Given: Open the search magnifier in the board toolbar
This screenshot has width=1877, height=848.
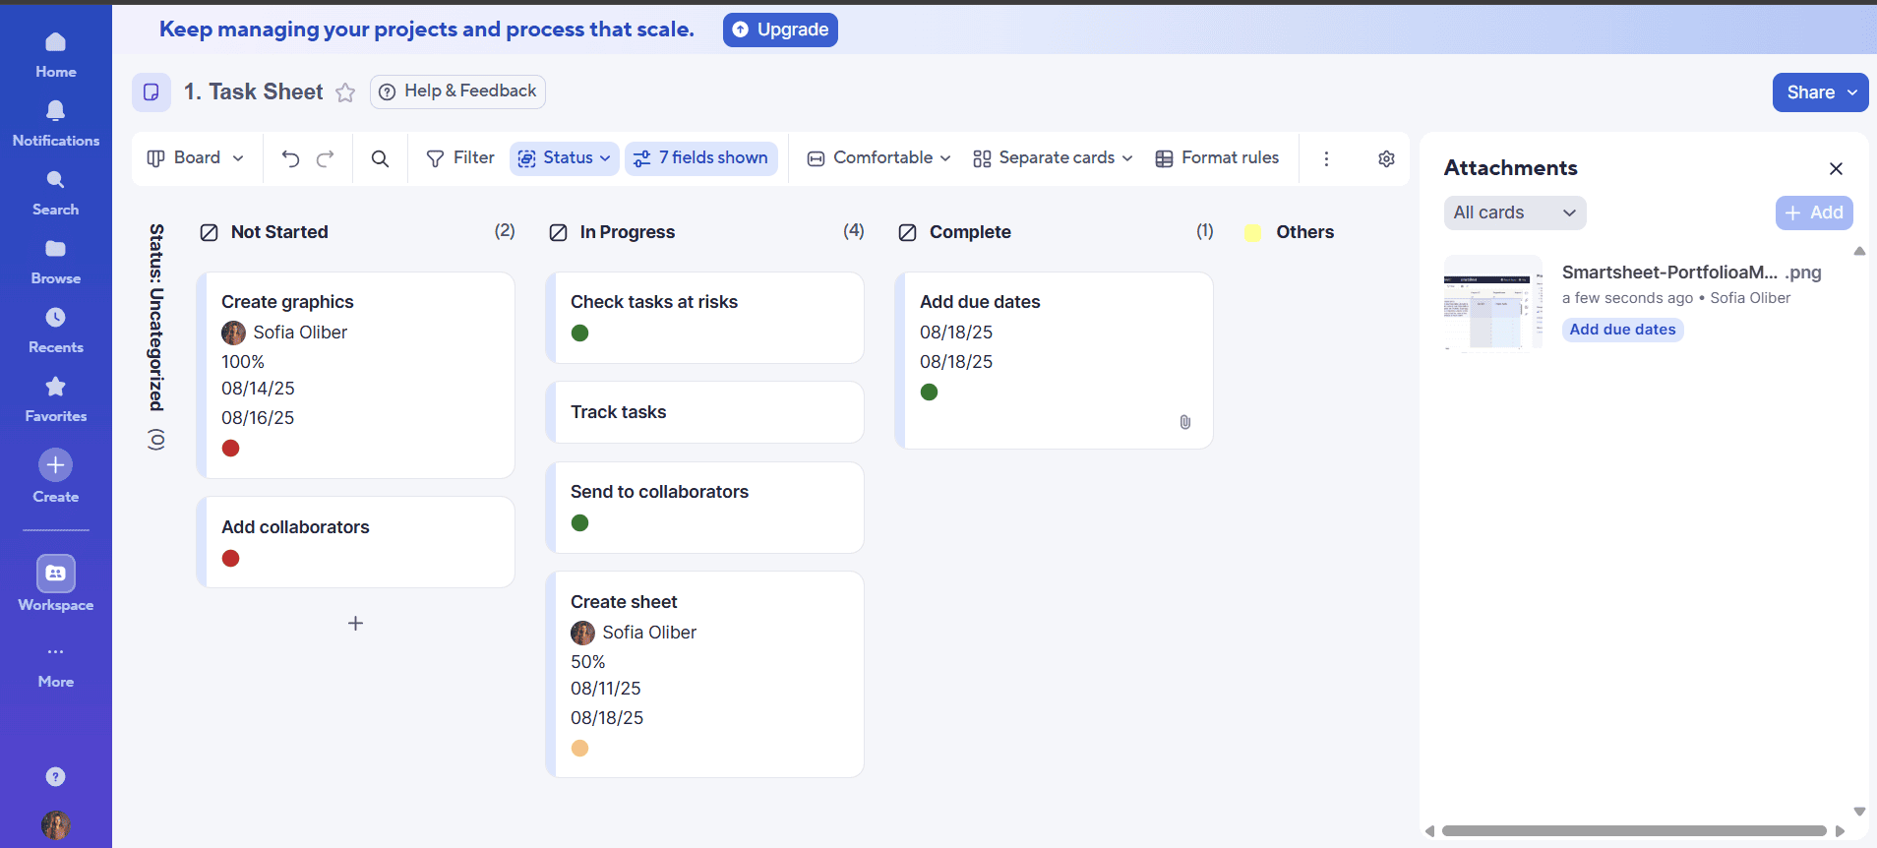Looking at the screenshot, I should pyautogui.click(x=380, y=158).
